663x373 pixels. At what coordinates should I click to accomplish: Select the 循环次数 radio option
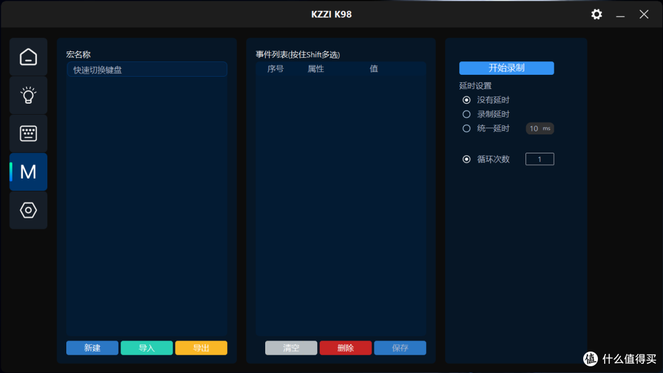[467, 160]
